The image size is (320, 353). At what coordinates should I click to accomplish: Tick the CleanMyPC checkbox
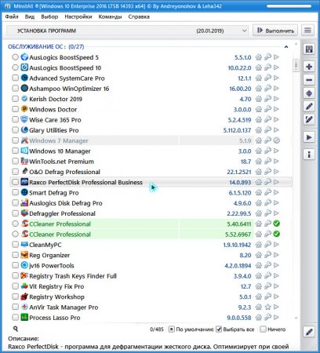pyautogui.click(x=15, y=245)
